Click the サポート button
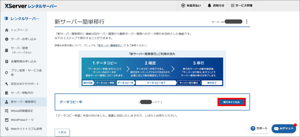Image resolution: width=300 pixels, height=137 pixels. pyautogui.click(x=259, y=129)
